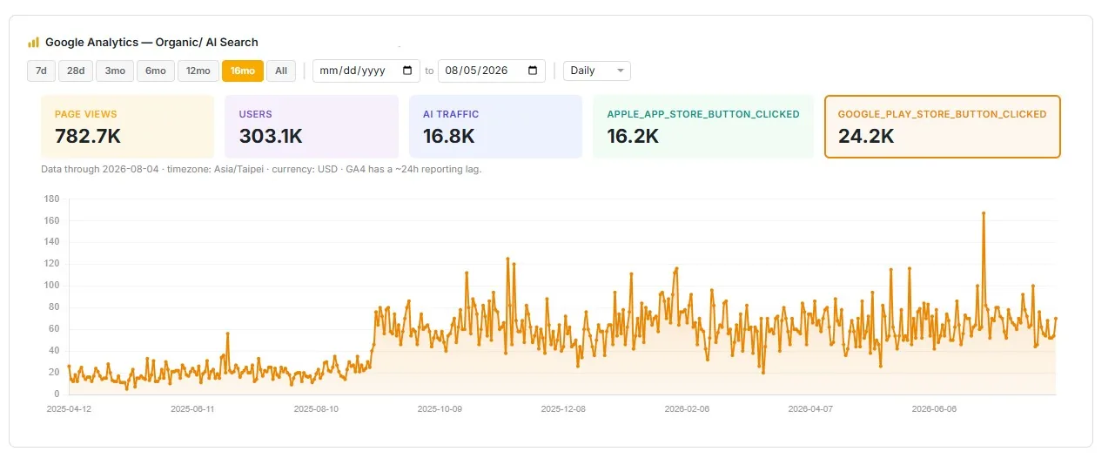The height and width of the screenshot is (465, 1115).
Task: Click the 16.8K AI traffic value
Action: pyautogui.click(x=448, y=136)
